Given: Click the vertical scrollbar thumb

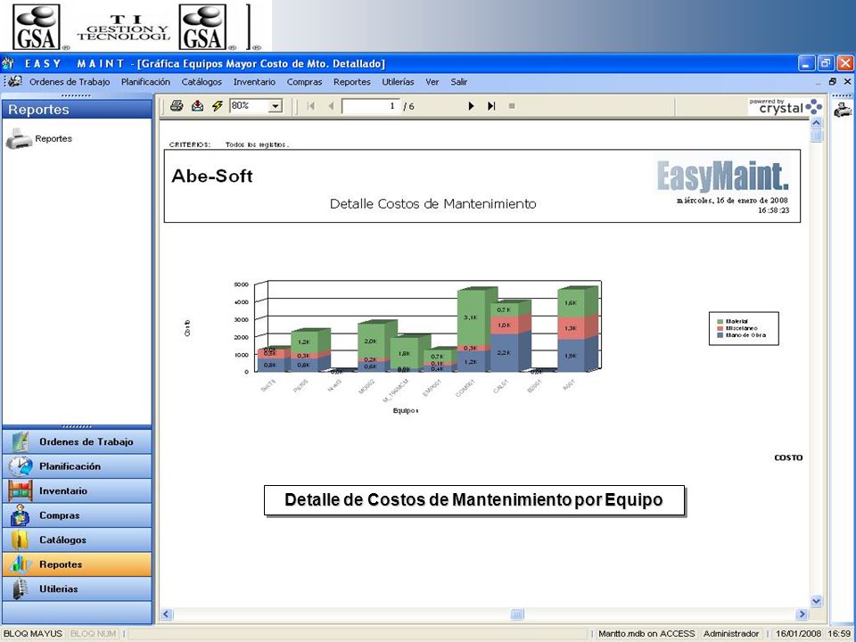Looking at the screenshot, I should 816,136.
